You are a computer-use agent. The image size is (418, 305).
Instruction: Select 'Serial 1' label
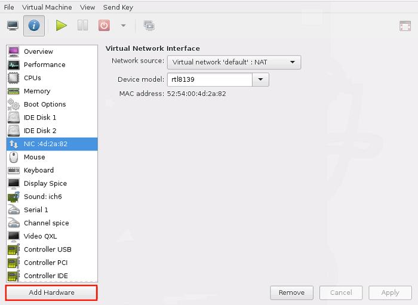coord(36,210)
